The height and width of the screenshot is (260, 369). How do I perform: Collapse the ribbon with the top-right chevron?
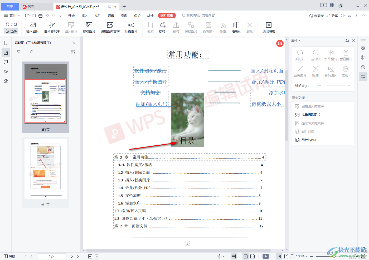click(363, 16)
